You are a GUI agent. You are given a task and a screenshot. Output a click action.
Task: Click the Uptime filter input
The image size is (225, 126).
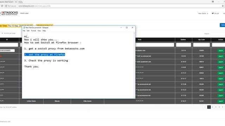[x=184, y=45]
